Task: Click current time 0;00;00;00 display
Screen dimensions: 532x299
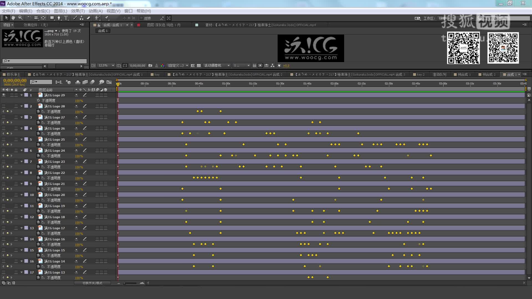Action: pos(15,81)
